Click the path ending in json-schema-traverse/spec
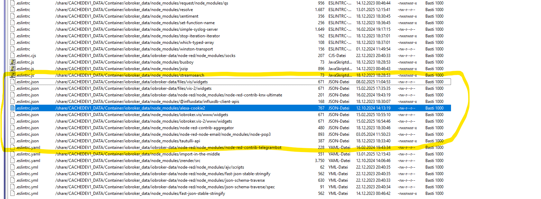This screenshot has height=199, width=541. (165, 187)
